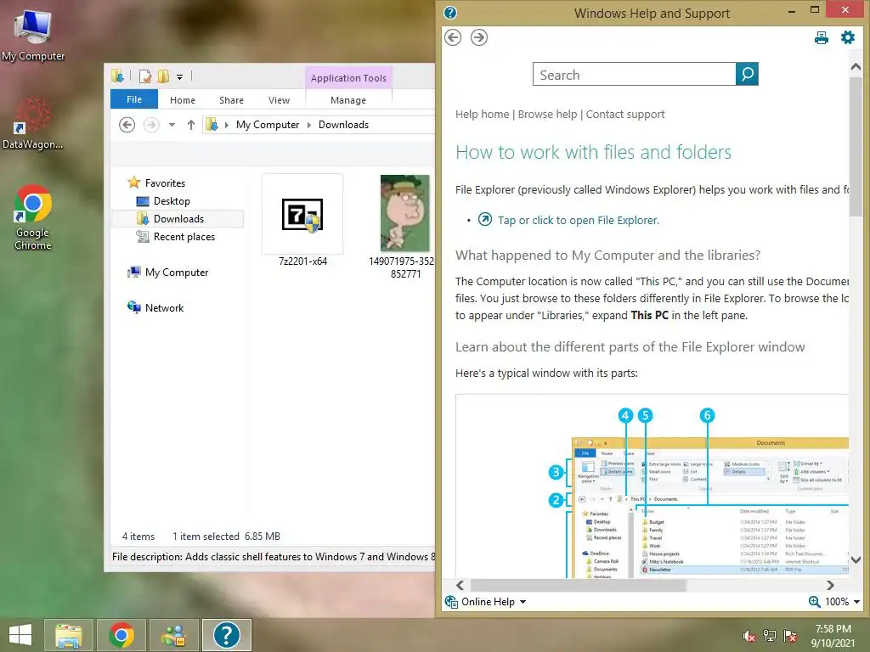
Task: Open DataWagon desktop shortcut
Action: click(33, 124)
